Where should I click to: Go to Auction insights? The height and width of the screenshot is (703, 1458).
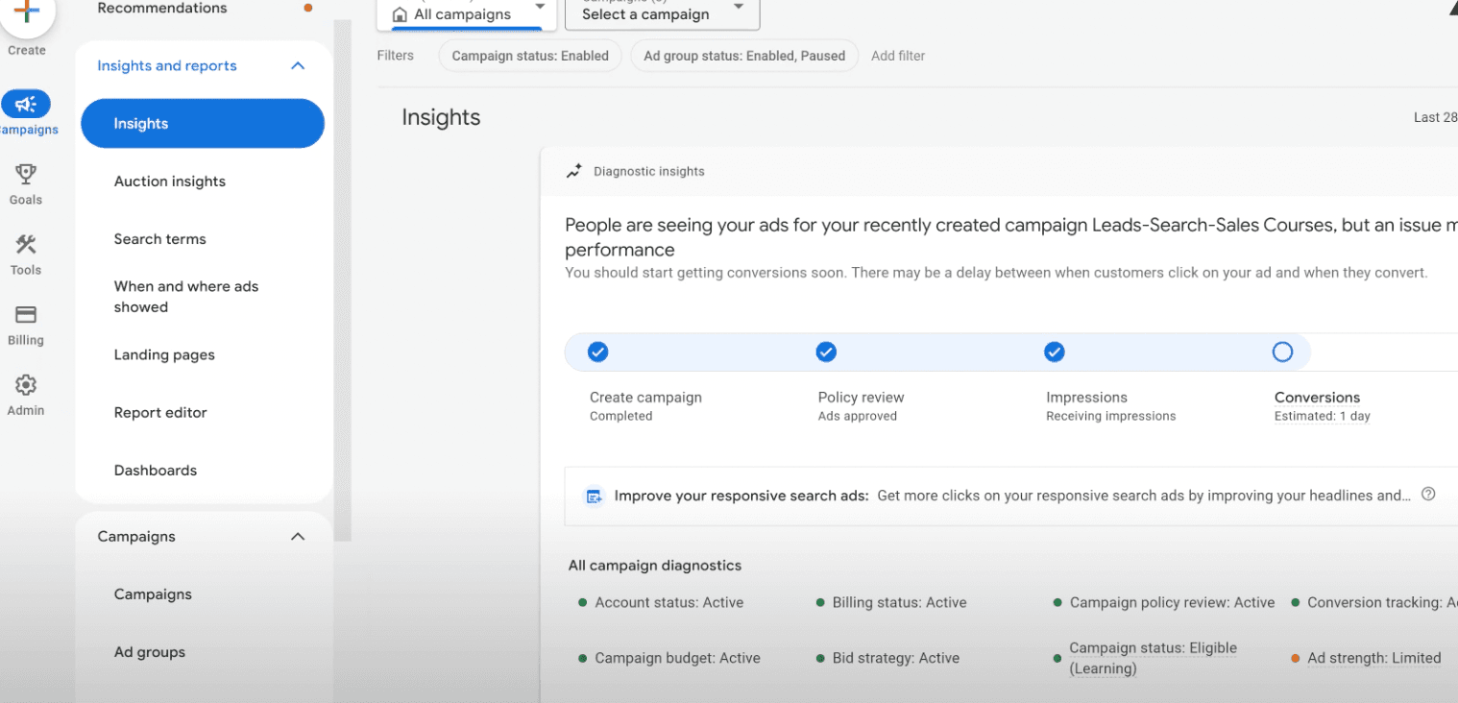pos(170,182)
